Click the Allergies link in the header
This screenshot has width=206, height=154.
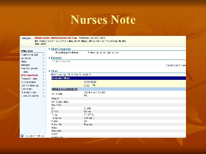26,38
